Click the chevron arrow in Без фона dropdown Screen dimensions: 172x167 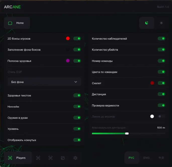76,82
